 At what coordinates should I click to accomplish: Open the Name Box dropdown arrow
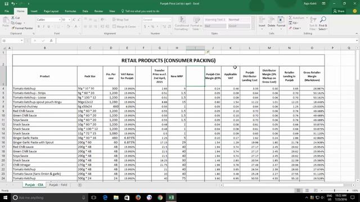pos(21,40)
